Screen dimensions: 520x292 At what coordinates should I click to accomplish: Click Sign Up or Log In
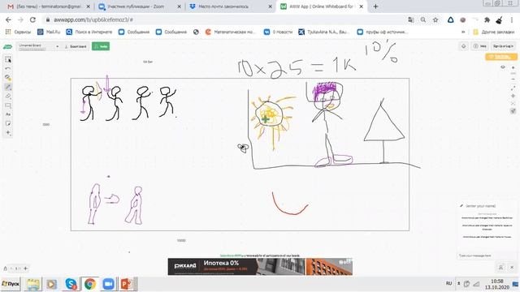pos(503,46)
